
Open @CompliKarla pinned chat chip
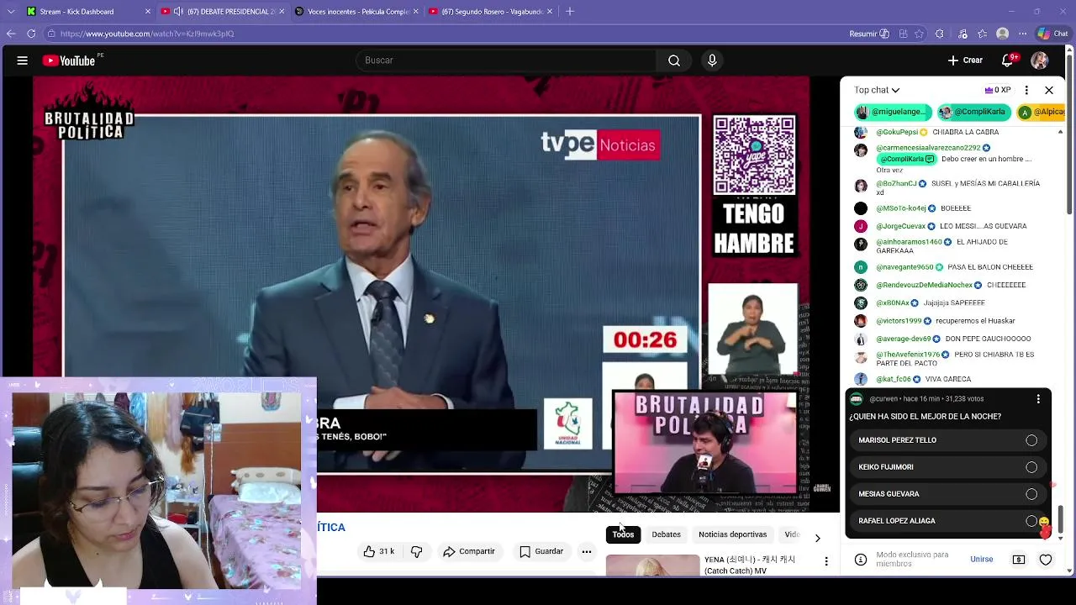[x=974, y=112]
